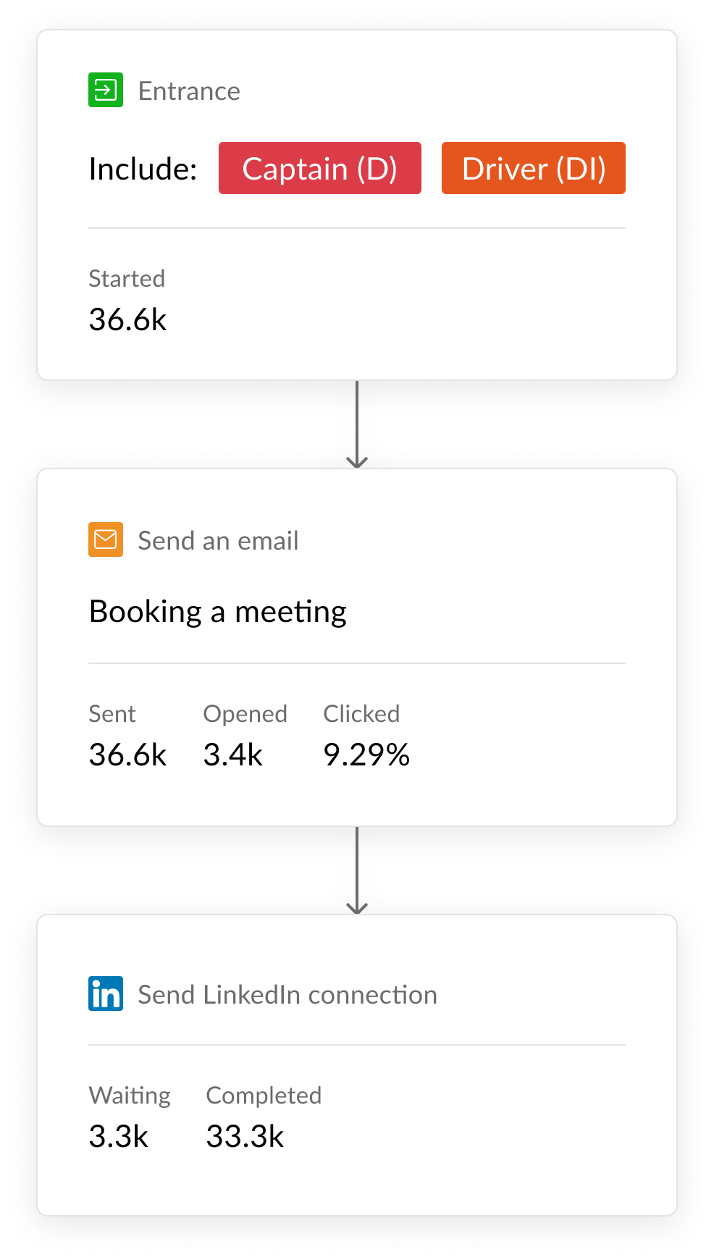Open the Send LinkedIn connection step title

coord(287,995)
